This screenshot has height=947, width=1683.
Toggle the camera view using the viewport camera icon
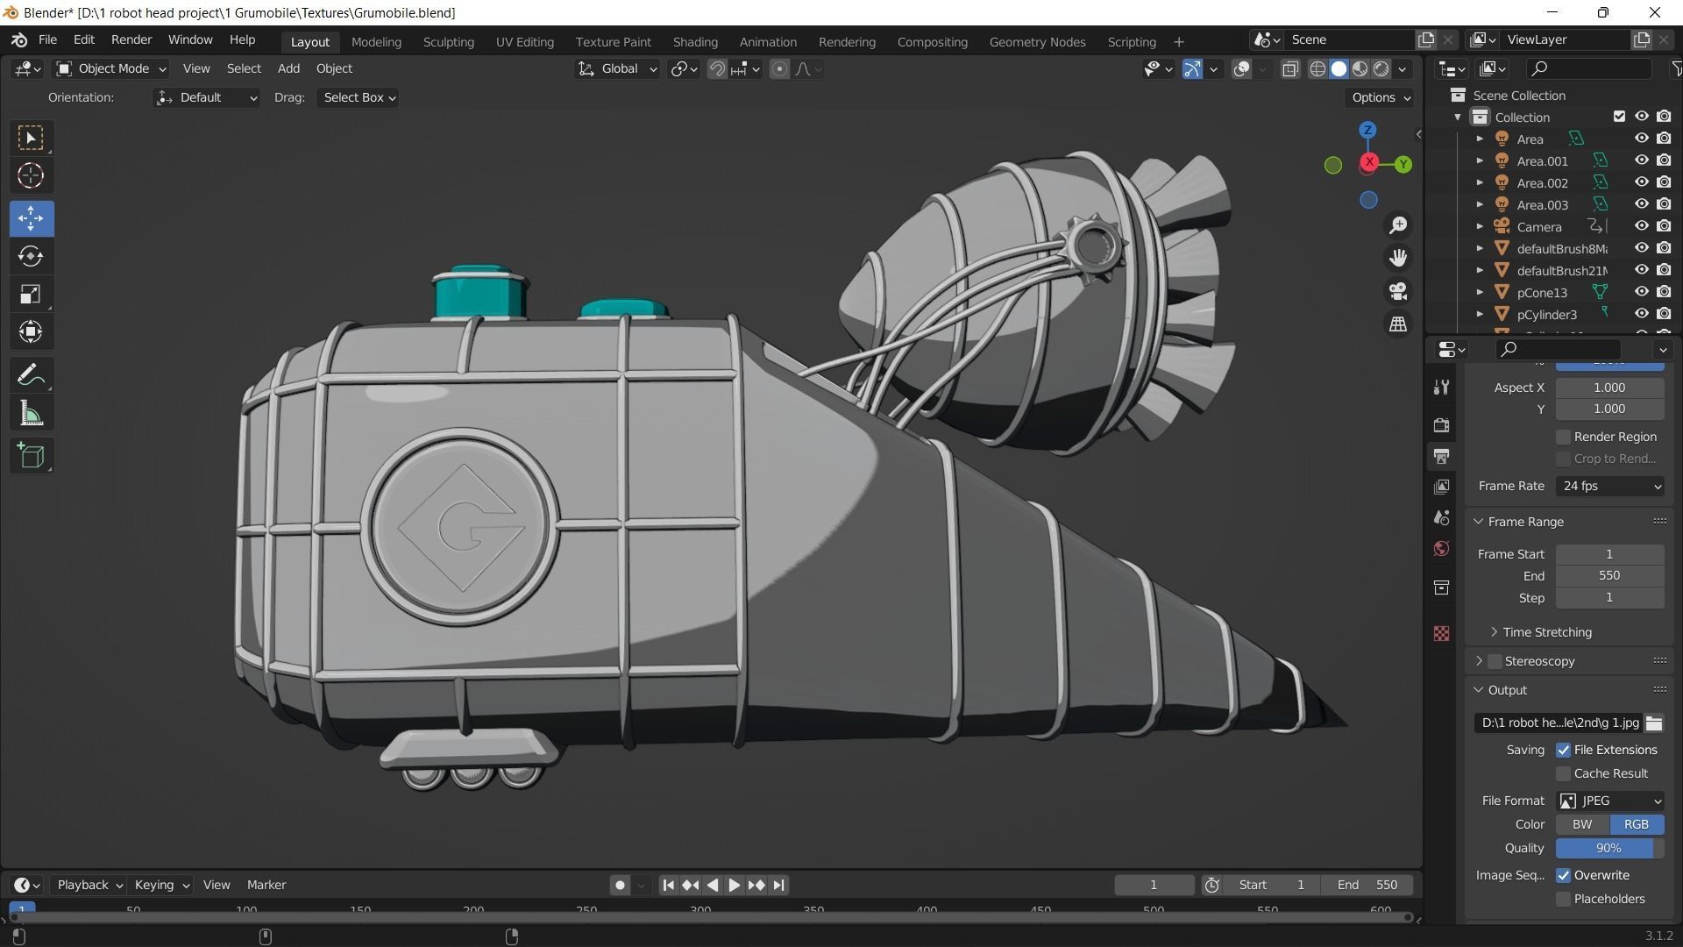pyautogui.click(x=1398, y=291)
